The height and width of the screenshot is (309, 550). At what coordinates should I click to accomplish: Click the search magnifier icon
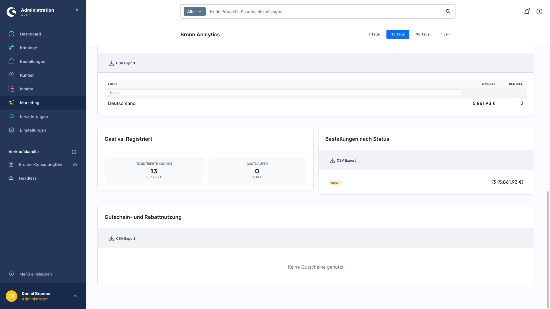(448, 12)
